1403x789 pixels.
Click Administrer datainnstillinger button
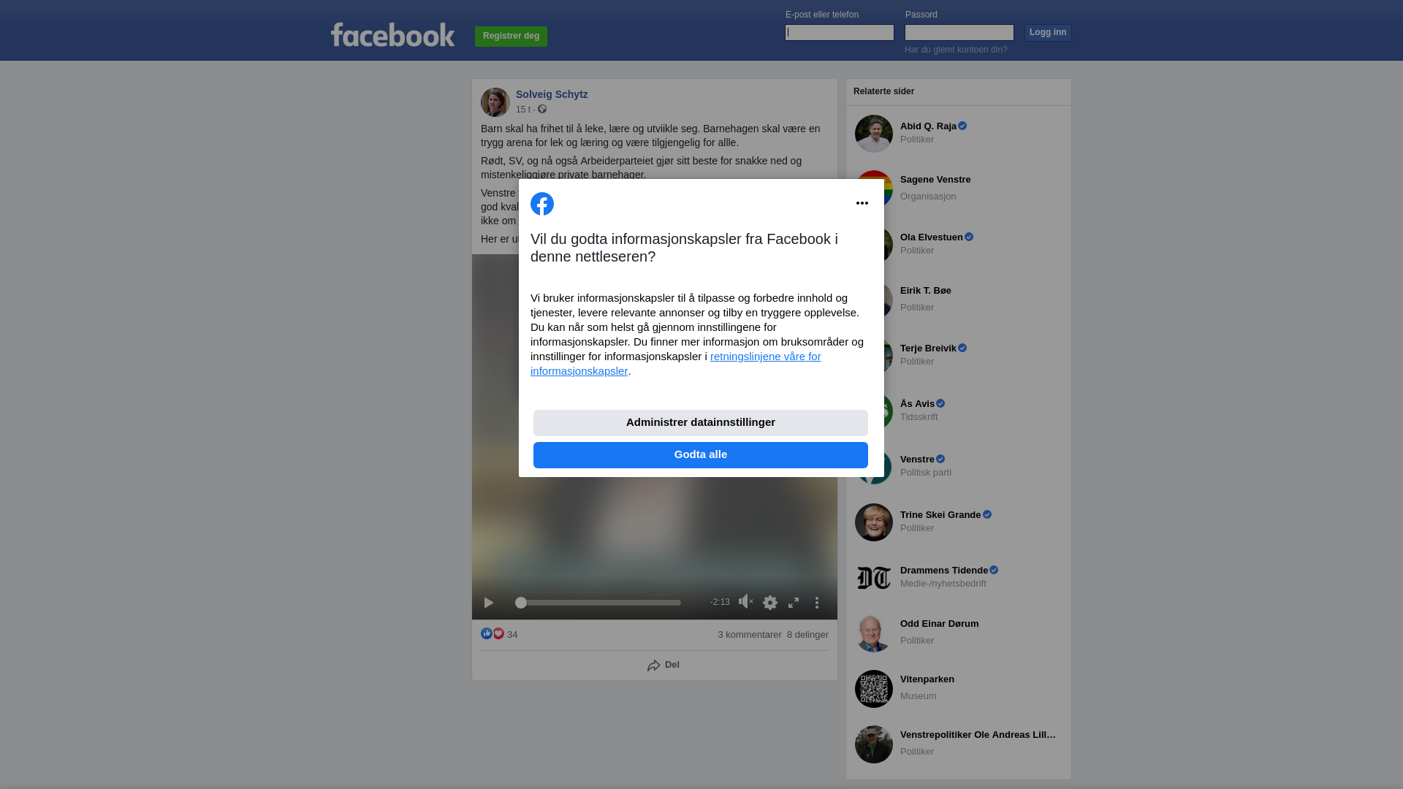[700, 423]
